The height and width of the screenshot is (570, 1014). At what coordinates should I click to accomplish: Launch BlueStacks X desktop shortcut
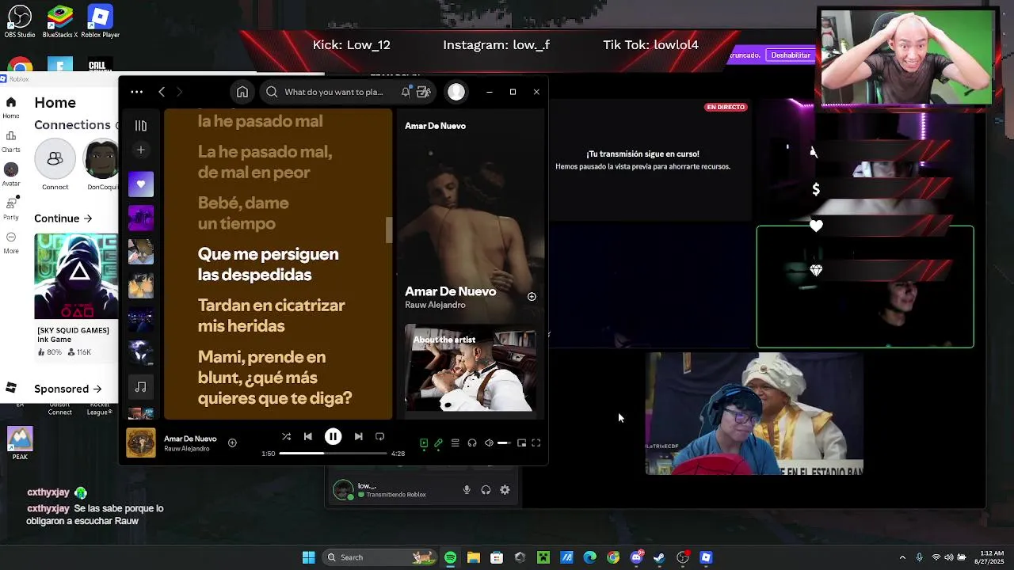coord(60,21)
